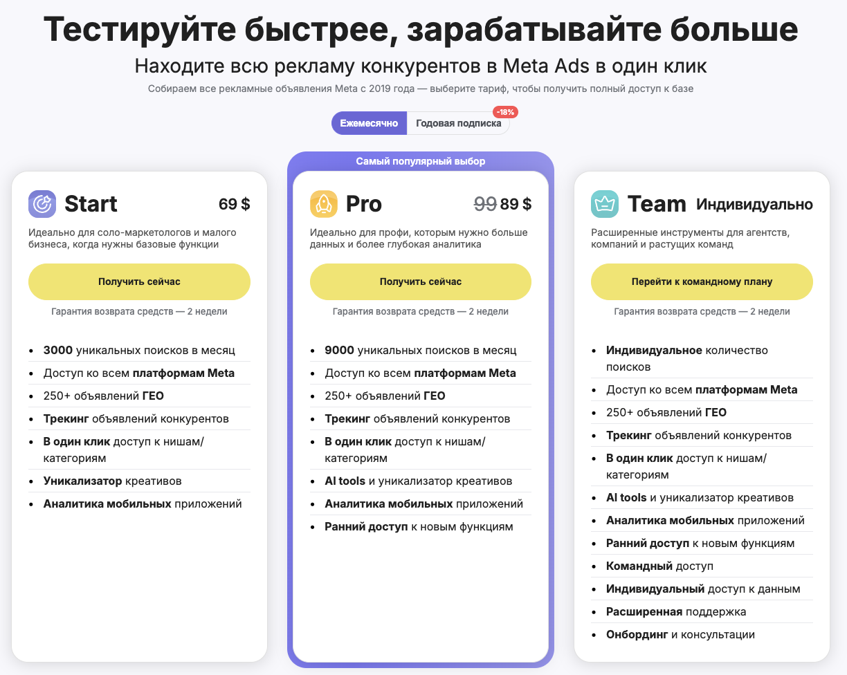
Task: Click Уникализатор креативов in Start plan
Action: click(112, 481)
